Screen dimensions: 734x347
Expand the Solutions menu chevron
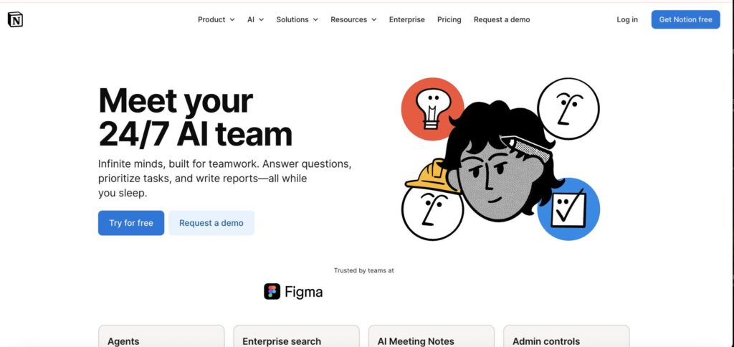click(315, 19)
